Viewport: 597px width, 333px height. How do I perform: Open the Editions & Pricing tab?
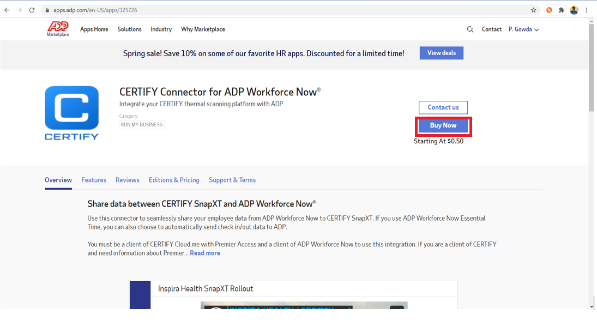coord(174,180)
